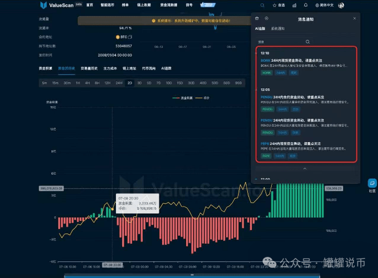
Task: Select the 30m timeframe
Action: [x=67, y=83]
